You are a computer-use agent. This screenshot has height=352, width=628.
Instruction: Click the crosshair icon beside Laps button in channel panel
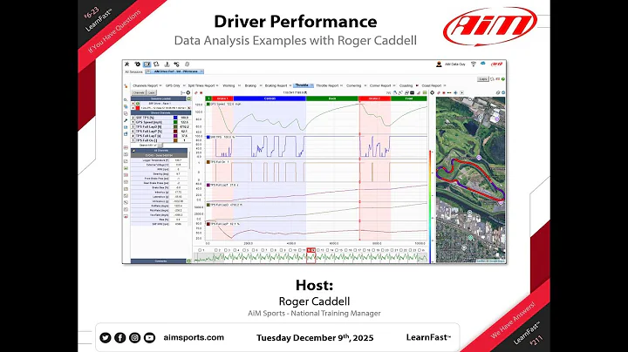tap(188, 92)
